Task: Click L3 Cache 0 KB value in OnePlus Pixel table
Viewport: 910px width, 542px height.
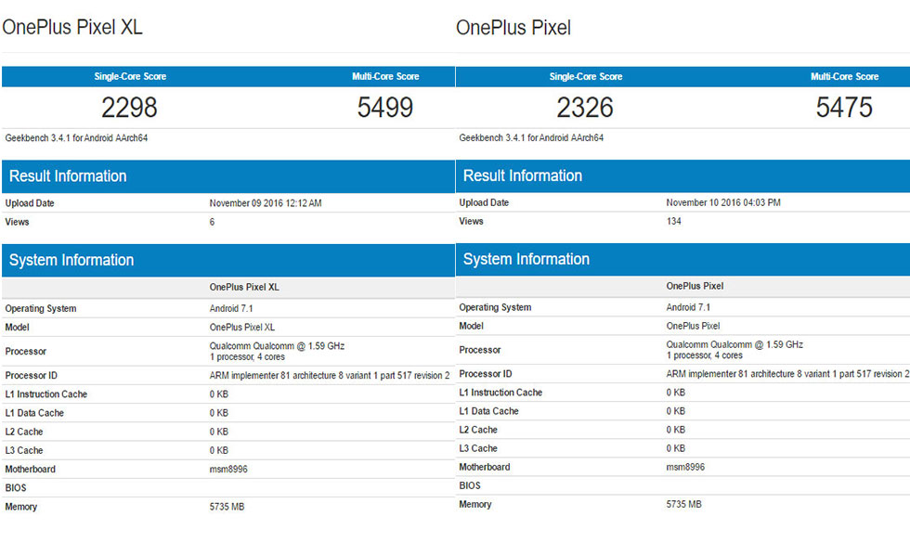Action: pyautogui.click(x=676, y=448)
